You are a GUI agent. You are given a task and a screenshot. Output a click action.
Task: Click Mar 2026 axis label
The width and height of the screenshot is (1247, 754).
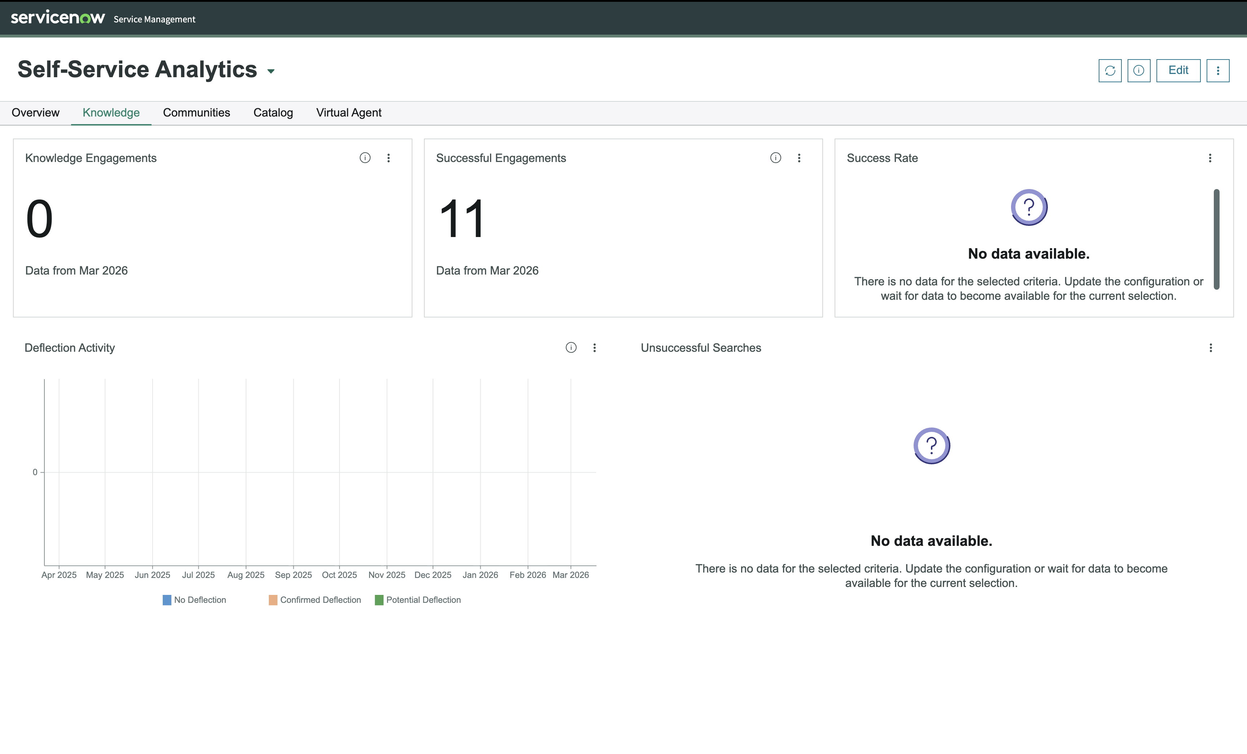[571, 575]
